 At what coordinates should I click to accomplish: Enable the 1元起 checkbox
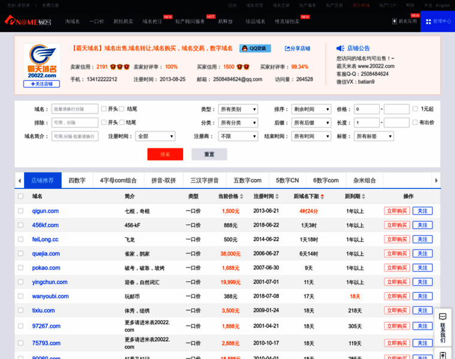415,109
